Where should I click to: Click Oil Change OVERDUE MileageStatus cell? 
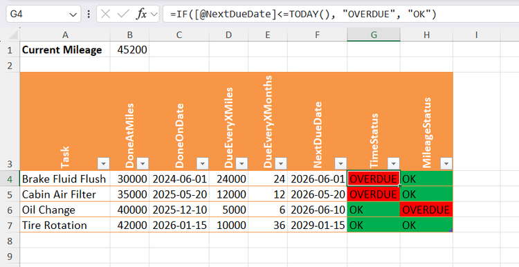[427, 210]
